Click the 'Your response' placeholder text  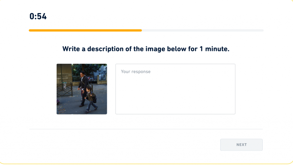click(x=136, y=72)
